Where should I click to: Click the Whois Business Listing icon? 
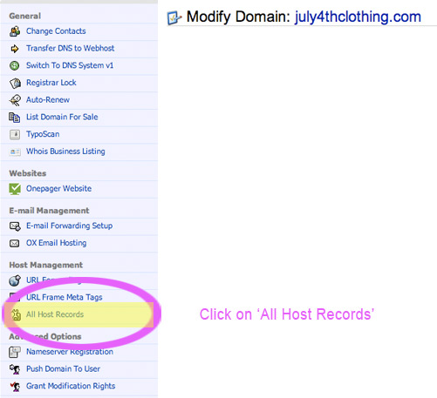(15, 152)
